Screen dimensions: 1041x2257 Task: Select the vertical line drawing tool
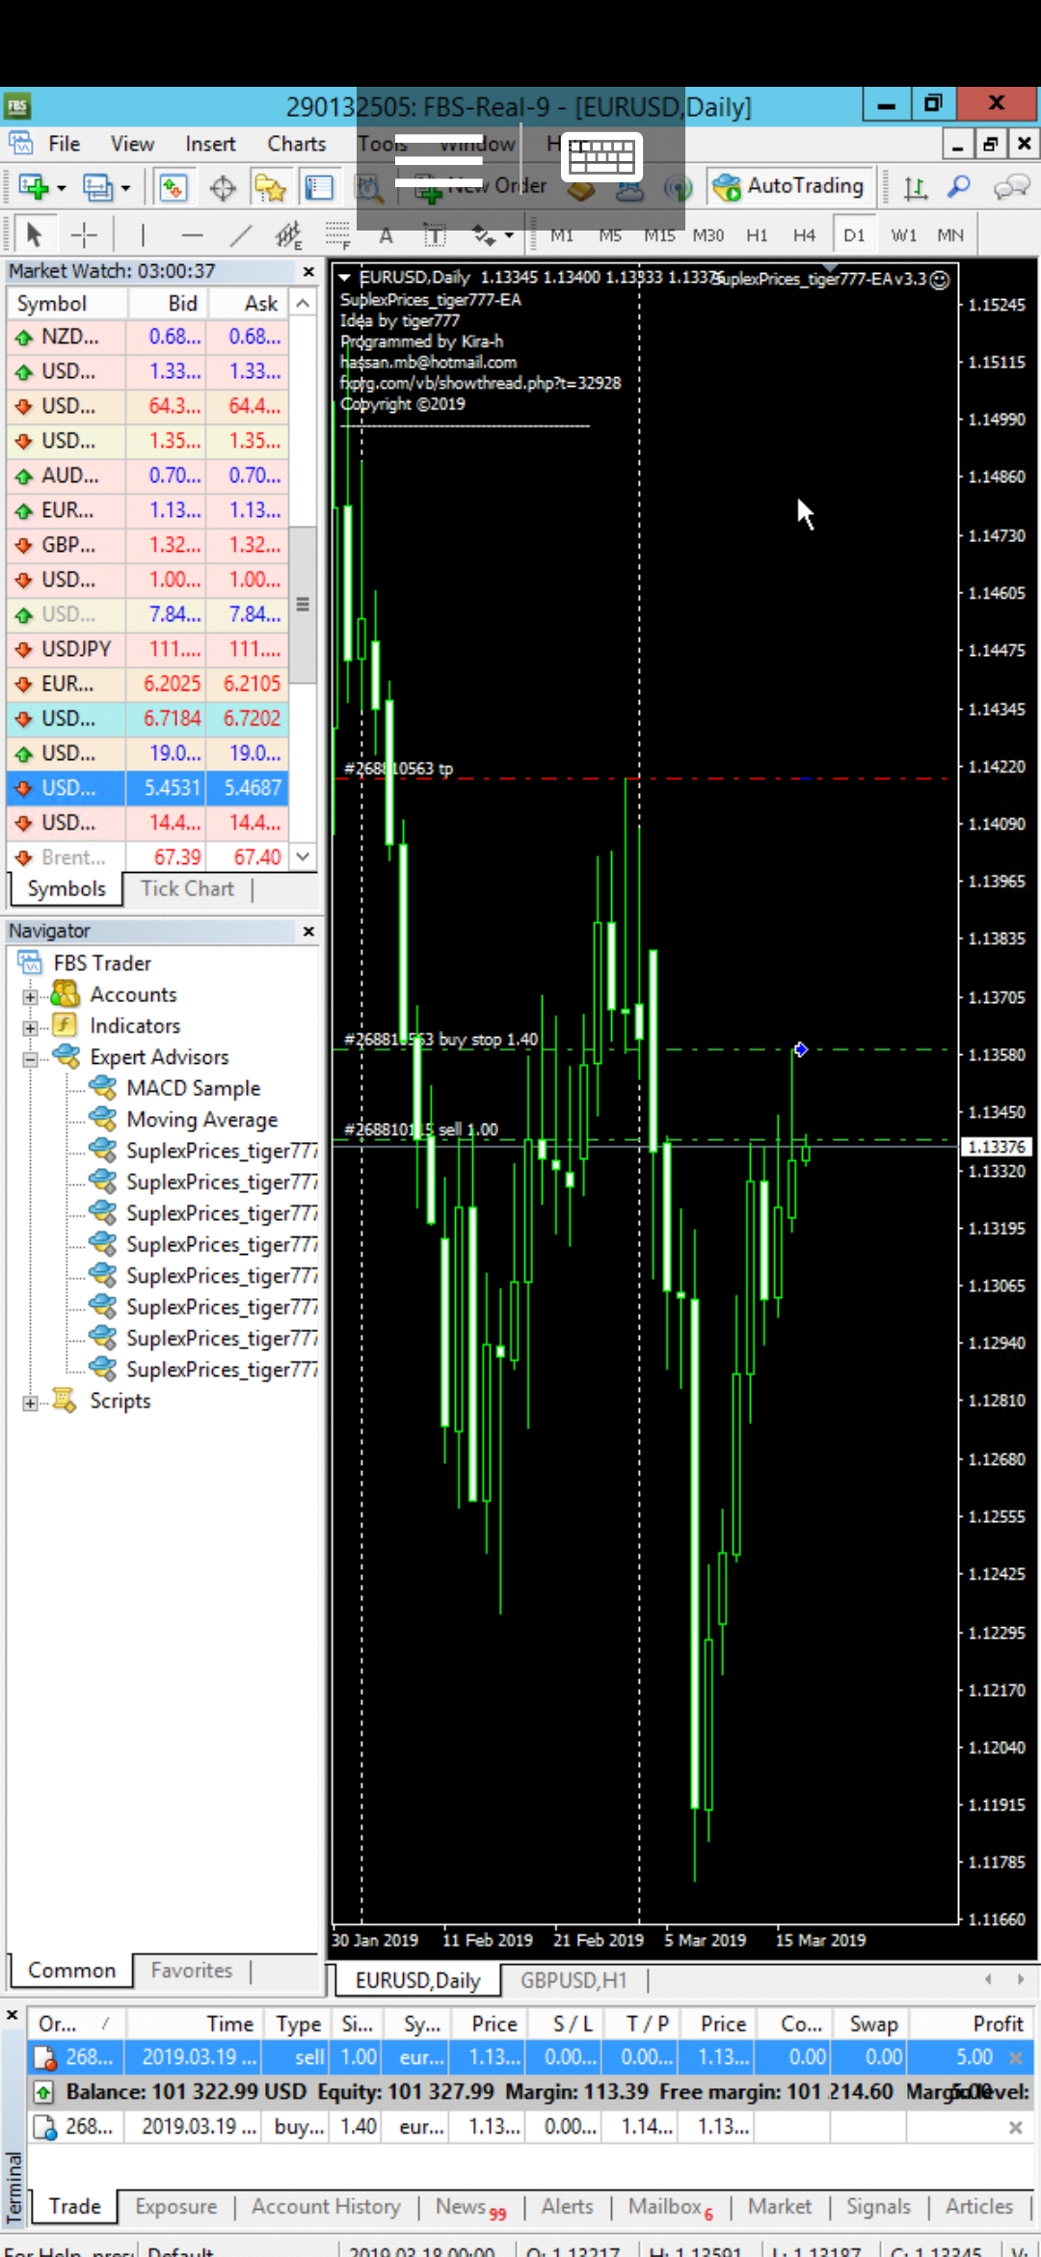pos(143,234)
